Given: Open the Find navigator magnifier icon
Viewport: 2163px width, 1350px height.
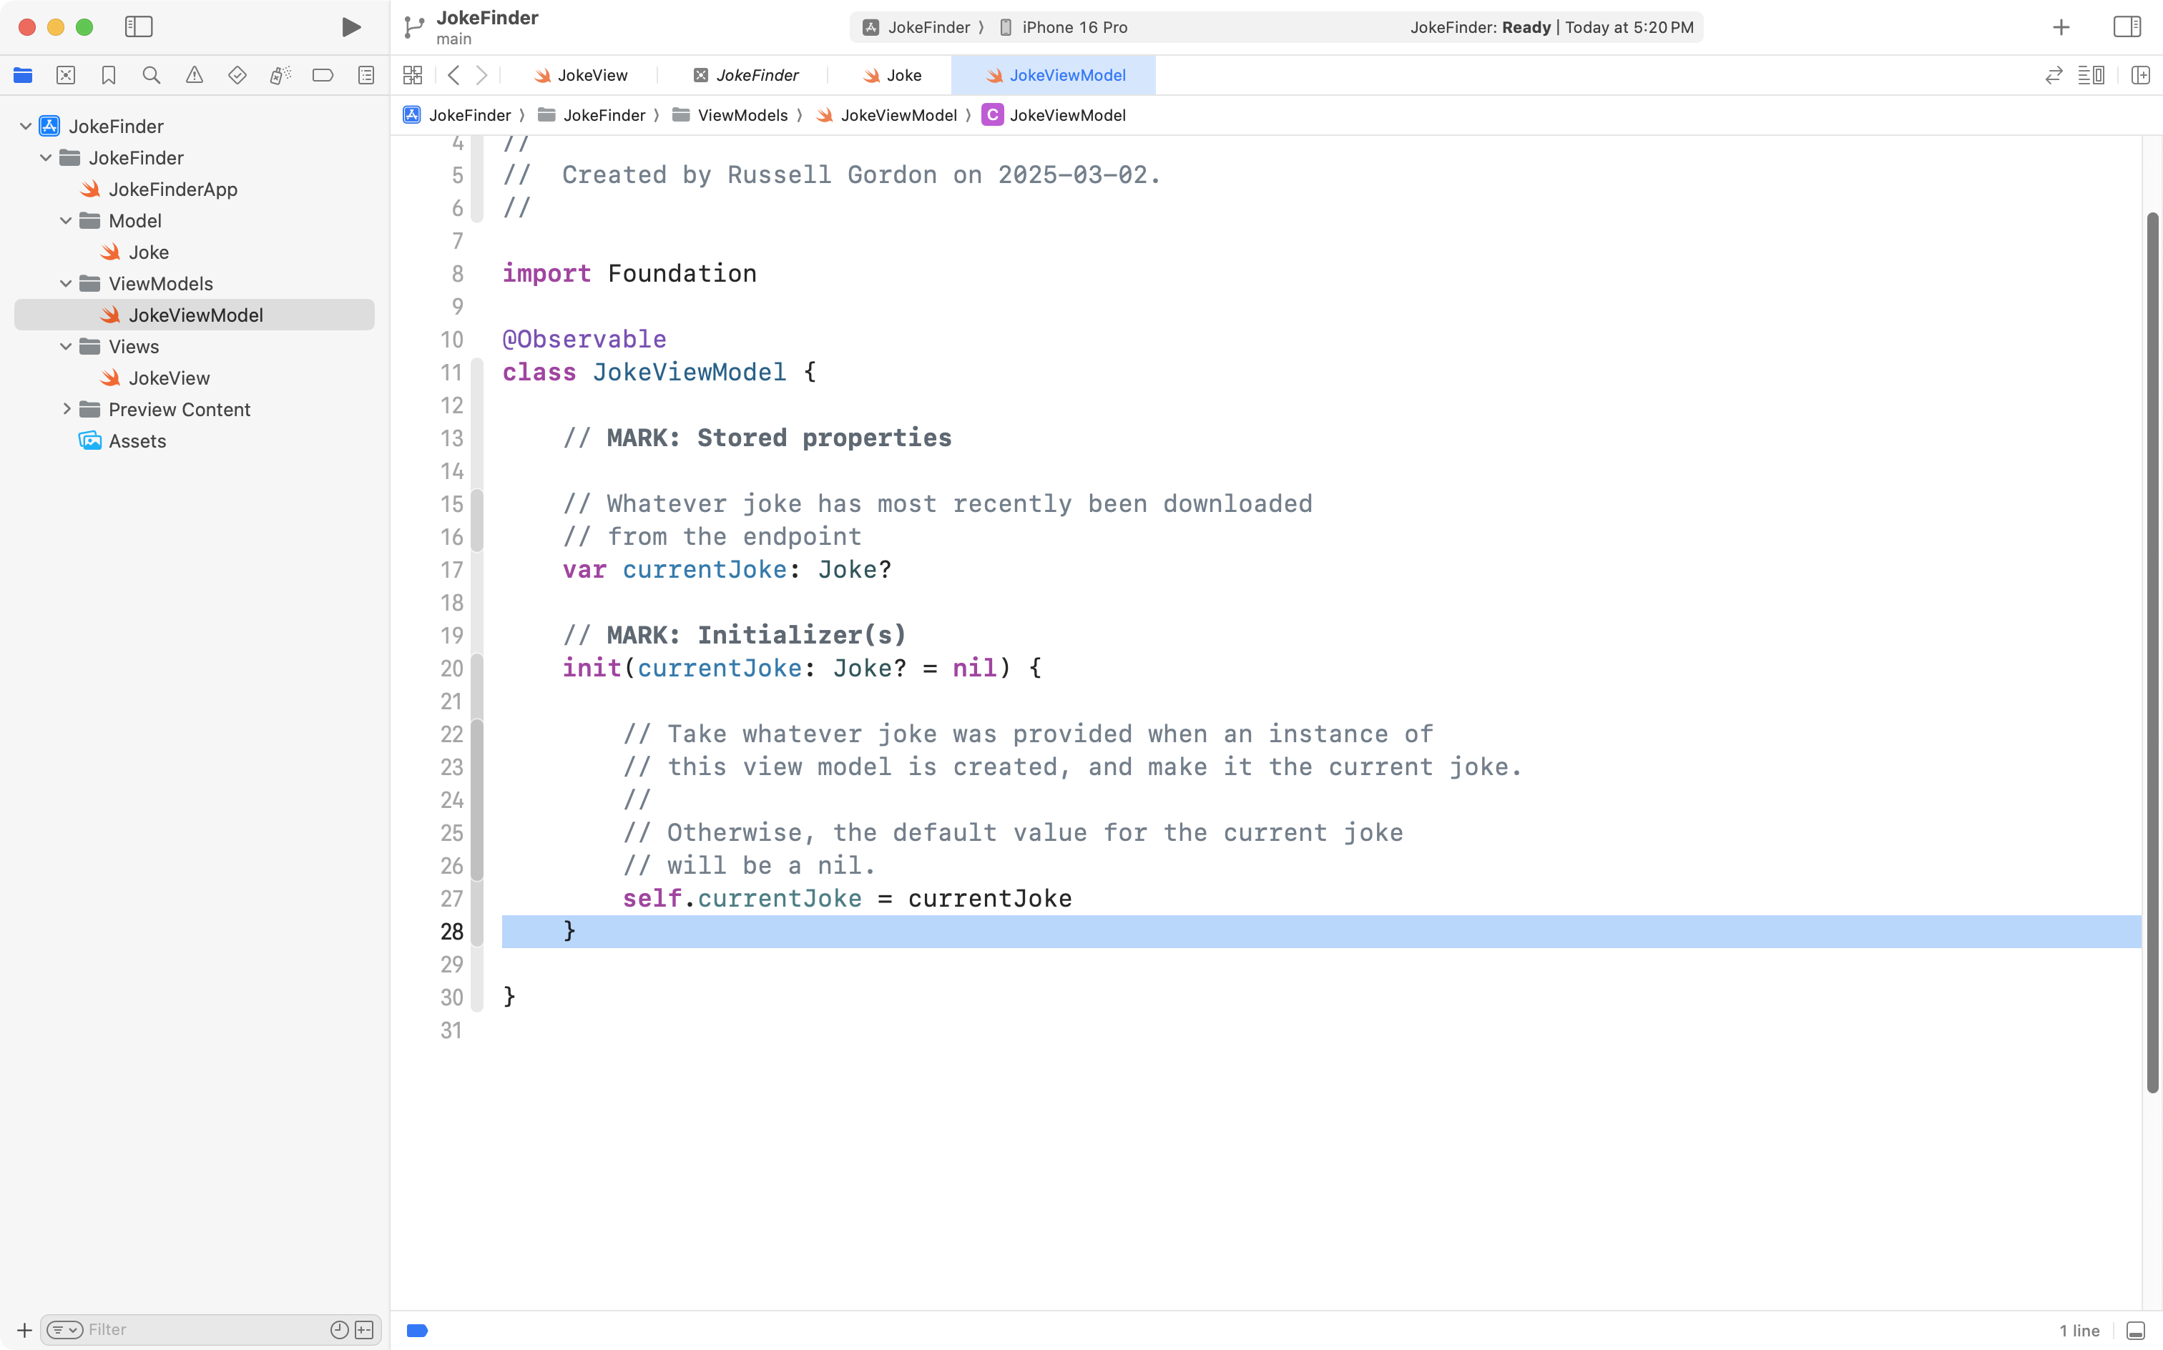Looking at the screenshot, I should [x=151, y=75].
